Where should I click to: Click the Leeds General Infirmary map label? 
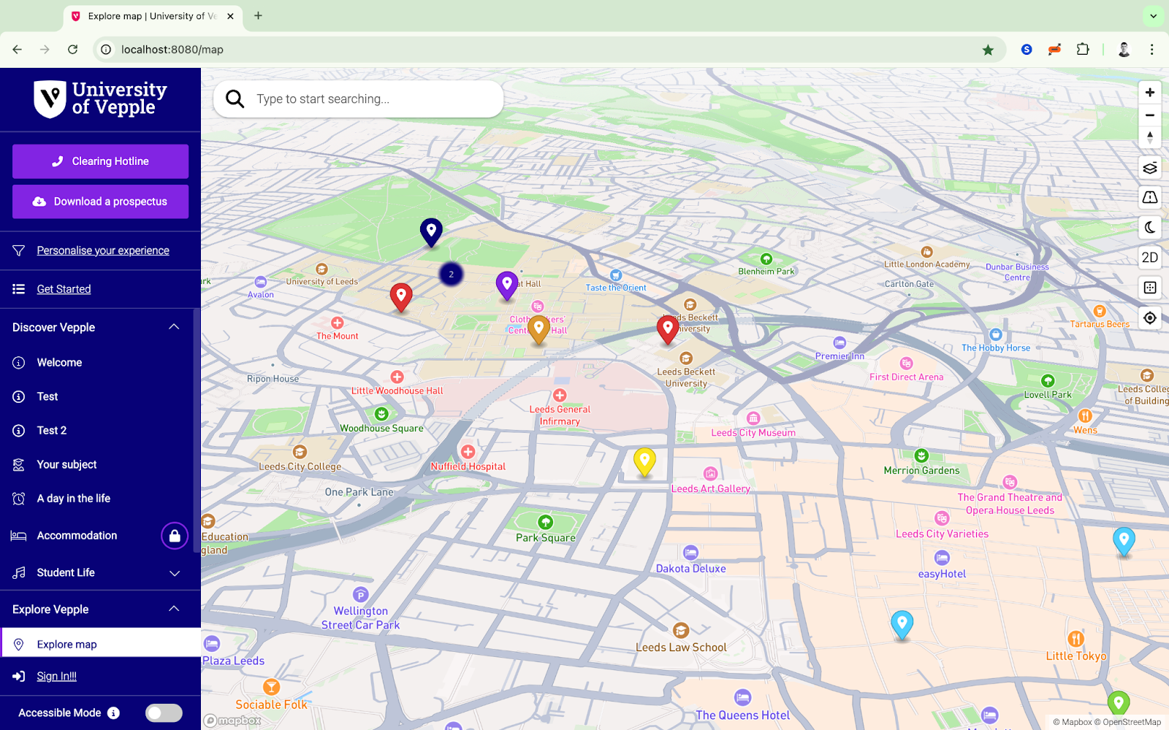click(560, 415)
